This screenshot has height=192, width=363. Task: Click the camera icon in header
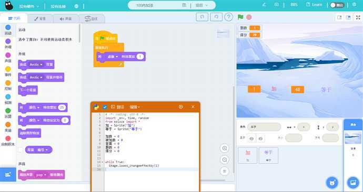[x=276, y=5]
